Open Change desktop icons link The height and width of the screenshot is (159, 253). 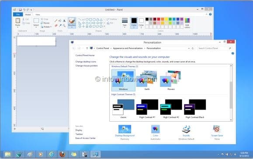pos(86,62)
